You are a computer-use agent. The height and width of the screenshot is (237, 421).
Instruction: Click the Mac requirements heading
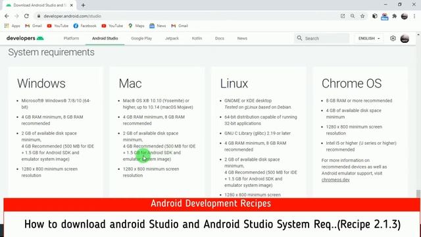130,84
